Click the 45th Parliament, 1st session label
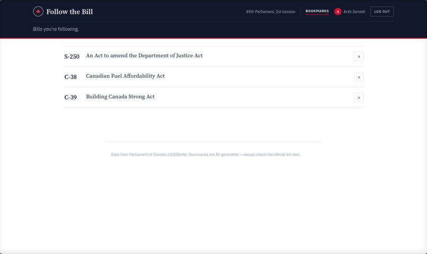 (x=270, y=12)
